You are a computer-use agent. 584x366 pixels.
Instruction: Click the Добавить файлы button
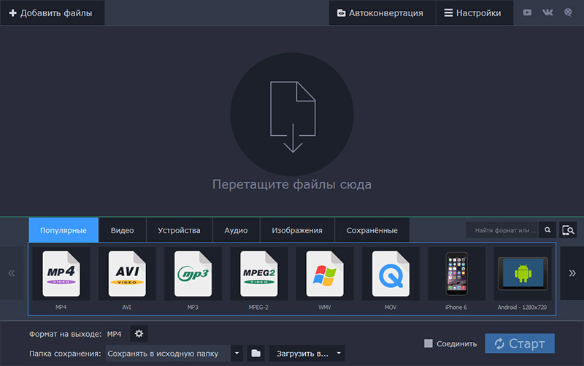[x=51, y=13]
